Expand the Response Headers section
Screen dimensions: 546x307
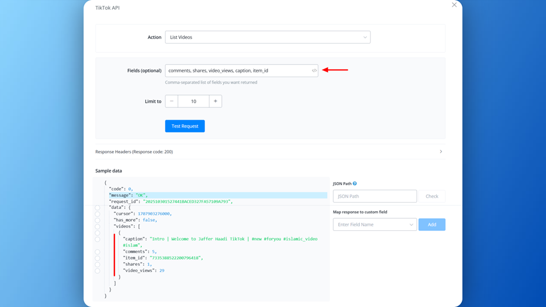[x=270, y=152]
